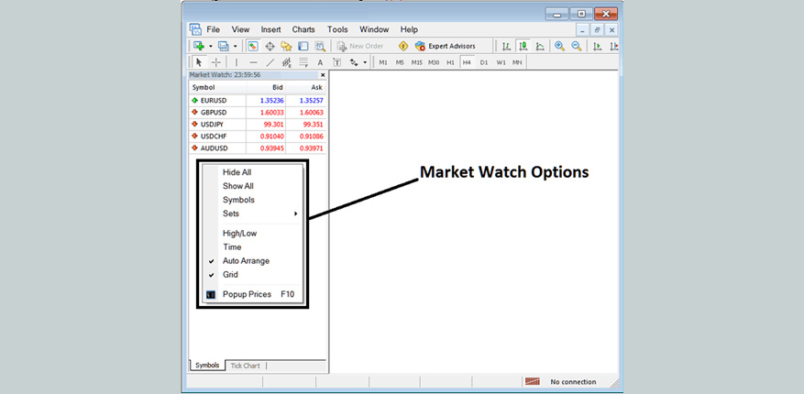
Task: Open the Tools menu
Action: 337,29
